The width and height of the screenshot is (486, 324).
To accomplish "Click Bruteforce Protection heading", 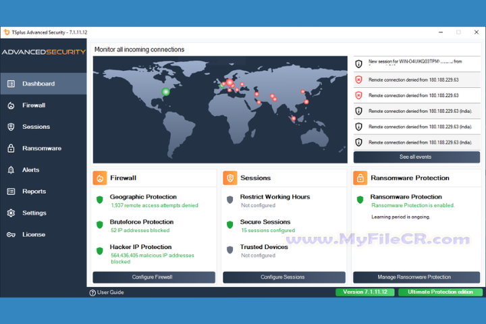I will 142,222.
